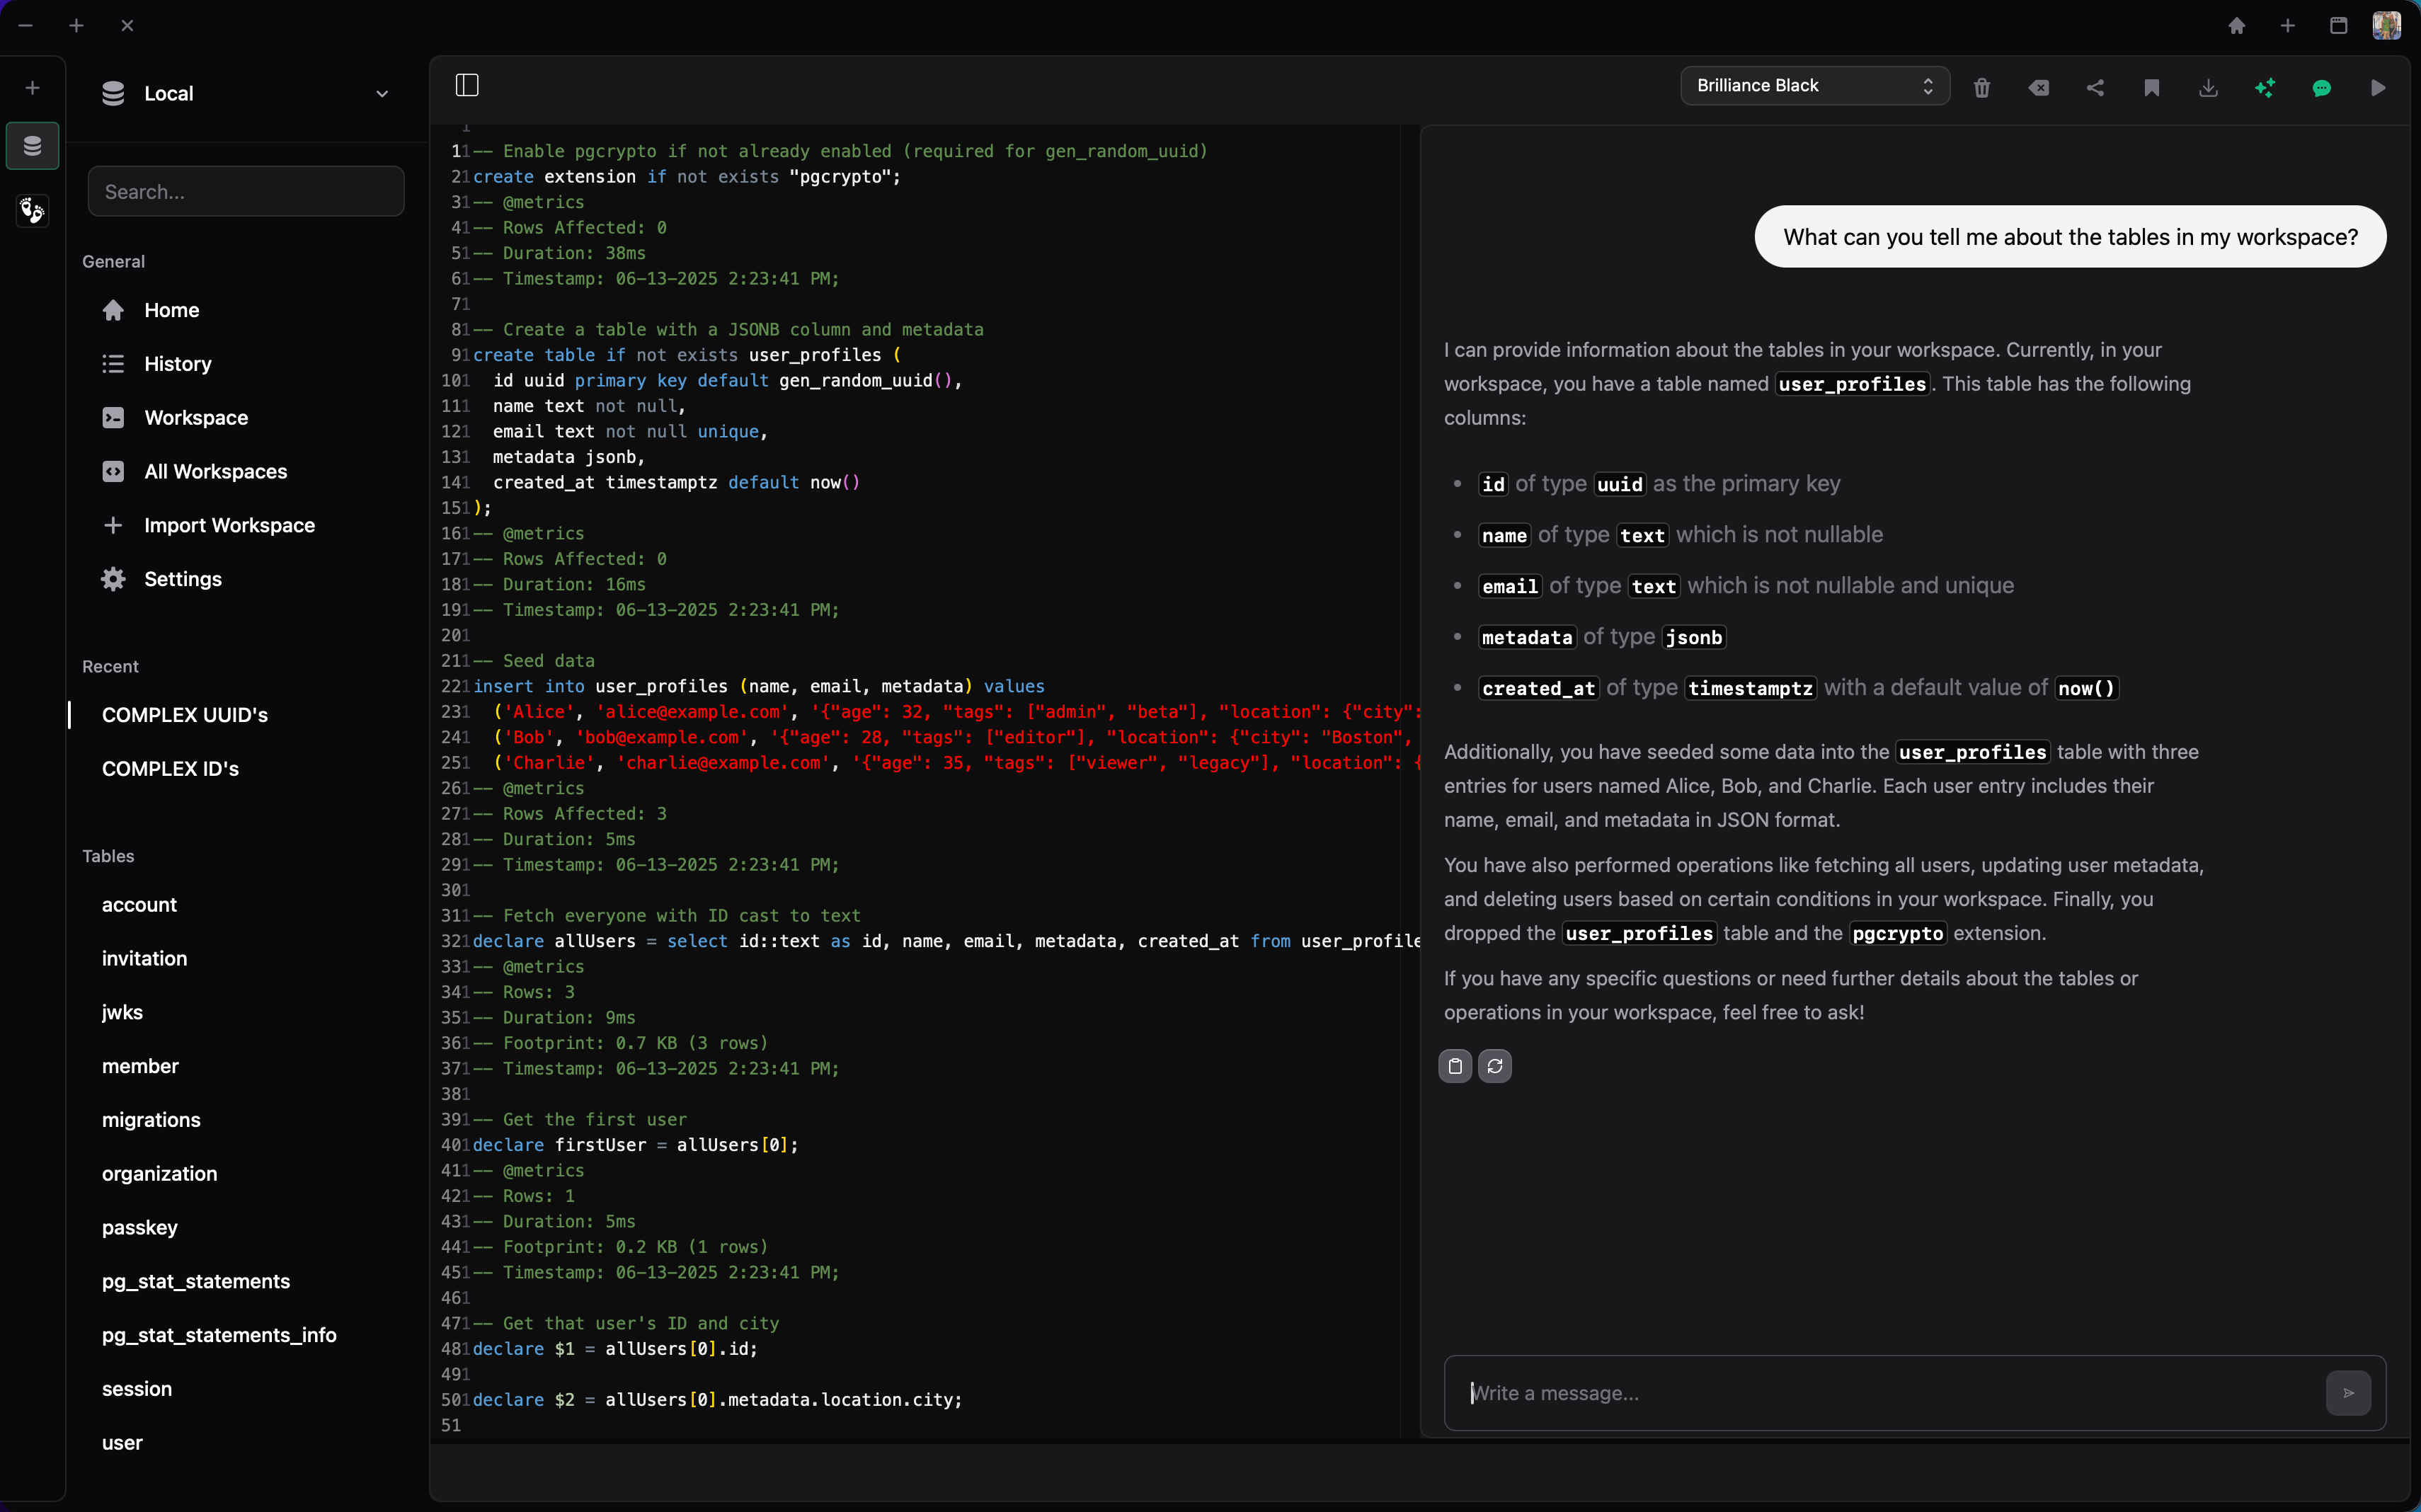Screen dimensions: 2421x1512
Task: Click the Settings gear icon
Action: tap(113, 579)
